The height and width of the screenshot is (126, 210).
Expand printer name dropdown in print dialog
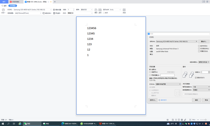coord(196,42)
